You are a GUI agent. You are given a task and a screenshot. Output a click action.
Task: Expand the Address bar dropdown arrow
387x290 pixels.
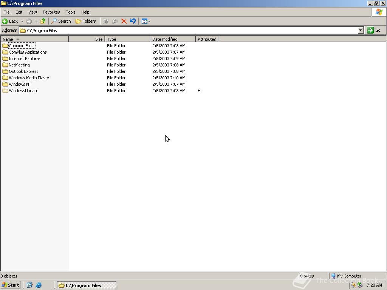(361, 30)
